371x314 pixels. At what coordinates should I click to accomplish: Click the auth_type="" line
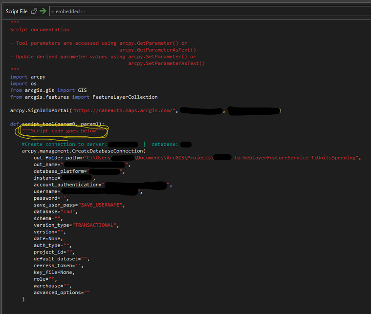[52, 246]
